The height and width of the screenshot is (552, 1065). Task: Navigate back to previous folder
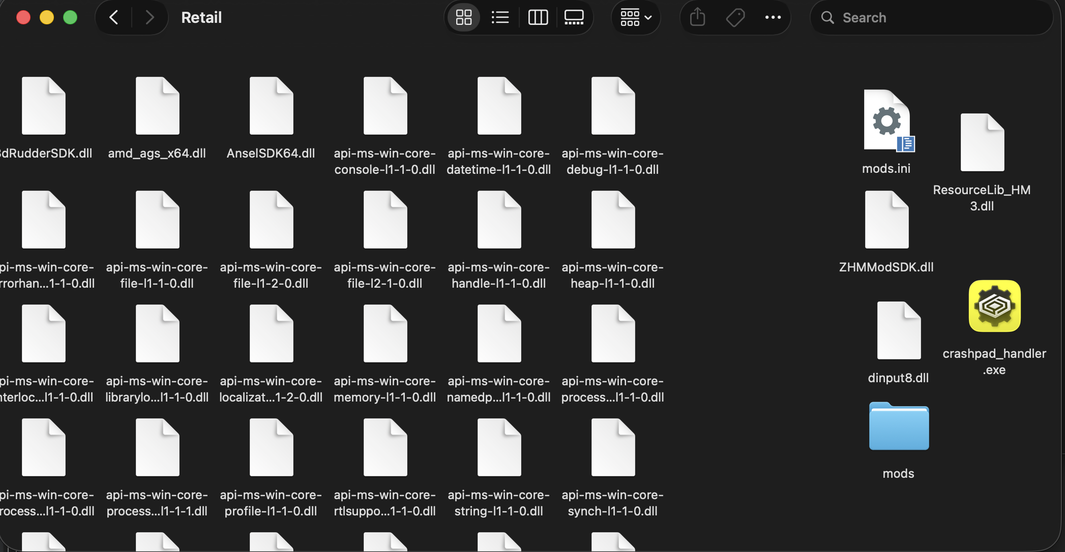pyautogui.click(x=113, y=17)
